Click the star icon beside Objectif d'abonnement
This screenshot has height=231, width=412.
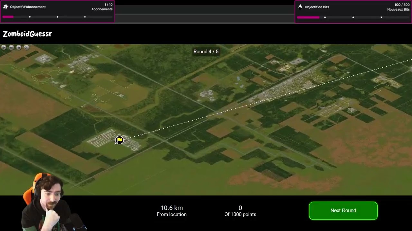pos(5,7)
